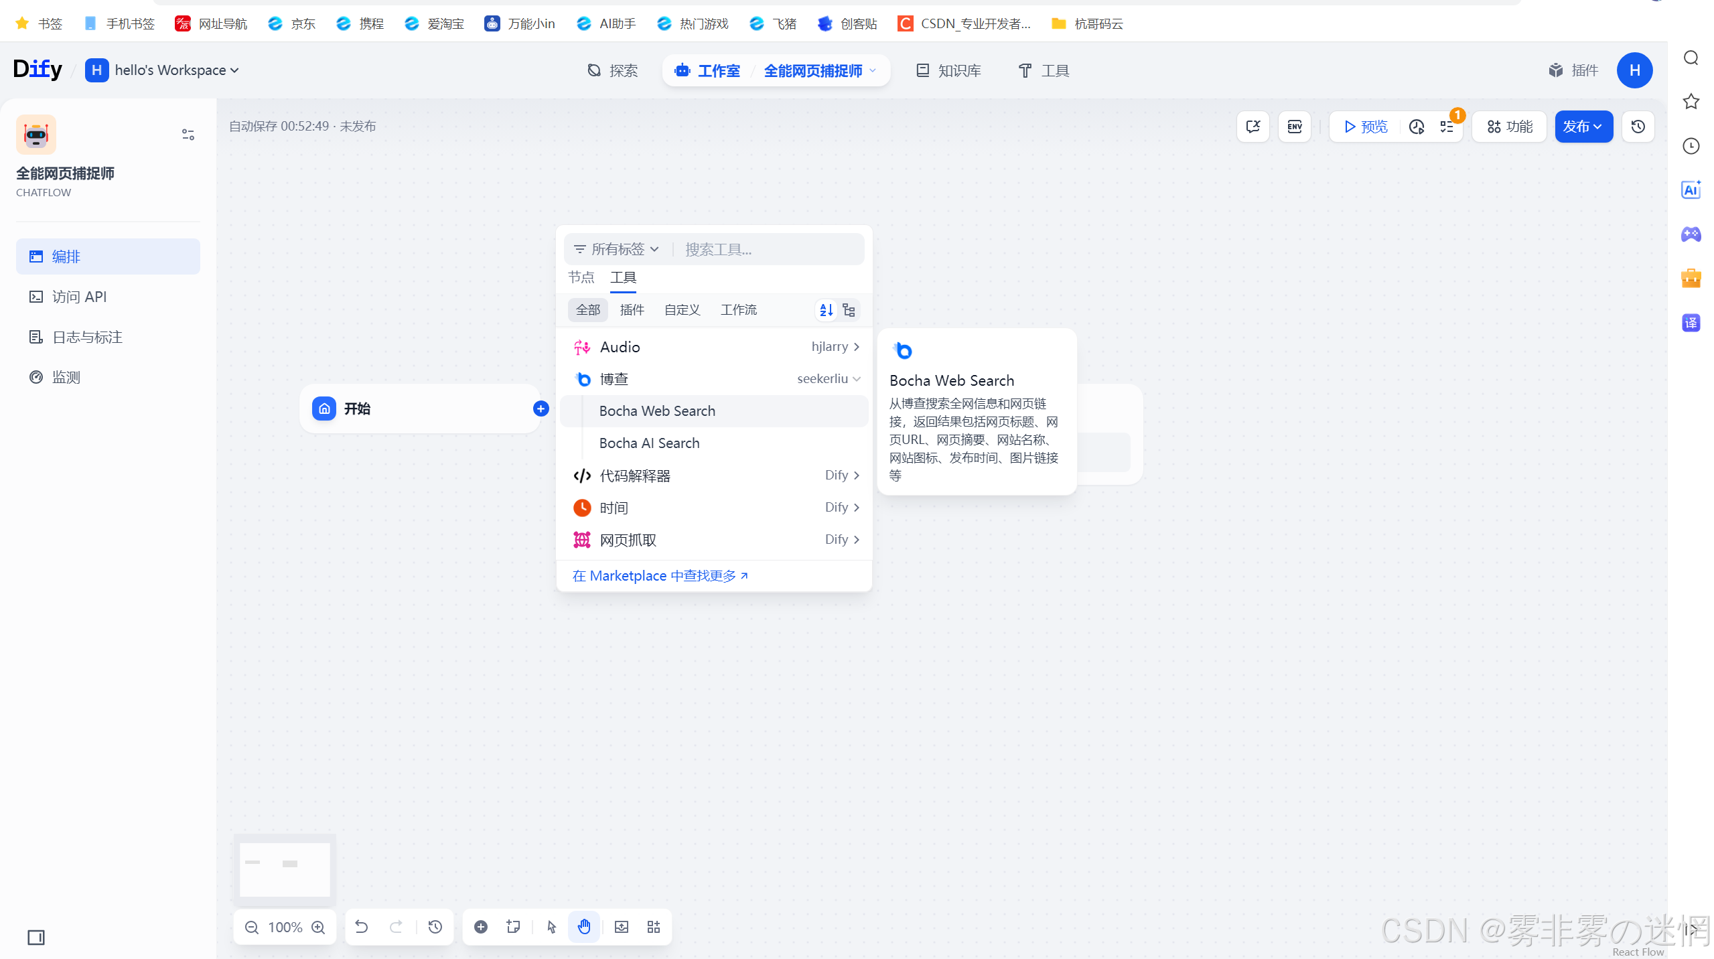Viewport: 1714px width, 959px height.
Task: Click the app robot icon
Action: coord(36,135)
